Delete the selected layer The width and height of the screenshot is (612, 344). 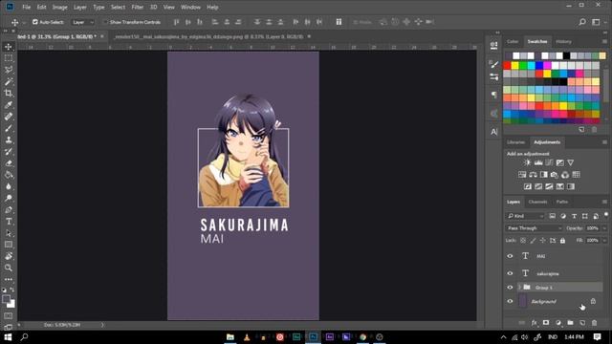pos(594,323)
